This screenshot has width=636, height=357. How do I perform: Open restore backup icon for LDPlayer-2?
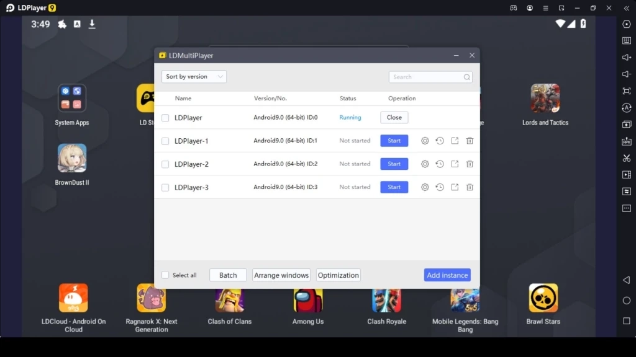click(x=439, y=164)
